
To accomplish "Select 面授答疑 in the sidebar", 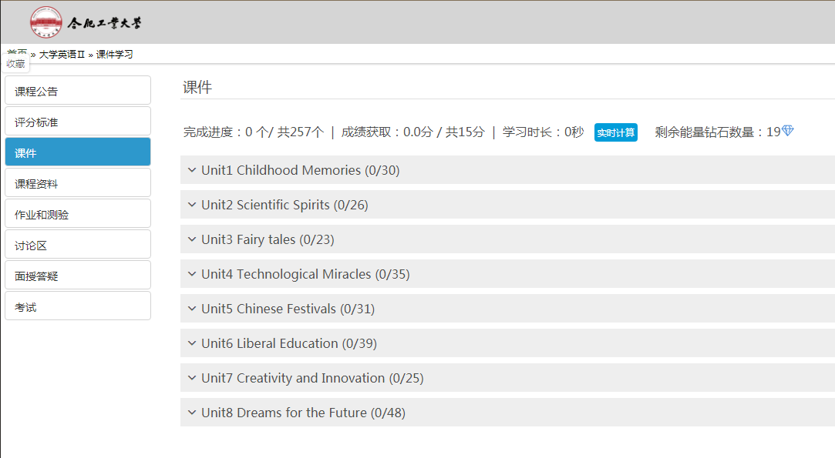I will [78, 276].
